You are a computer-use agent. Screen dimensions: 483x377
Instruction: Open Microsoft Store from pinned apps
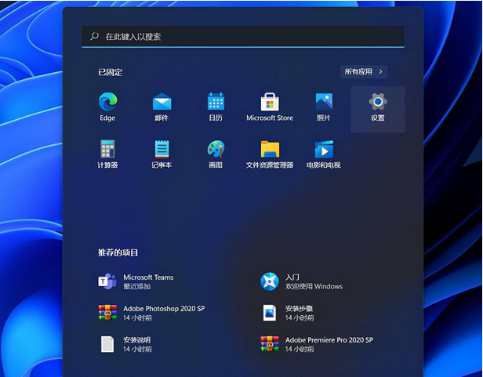[x=270, y=102]
